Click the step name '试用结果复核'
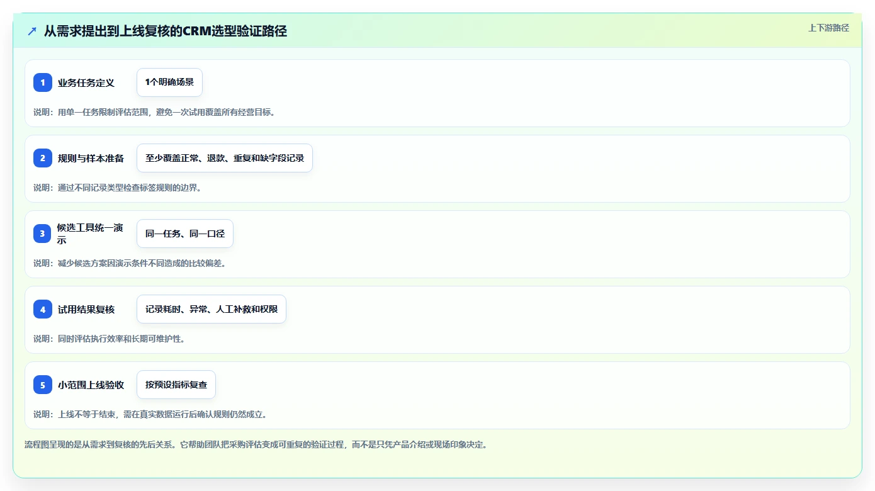Screen dimensions: 875x491 86,309
